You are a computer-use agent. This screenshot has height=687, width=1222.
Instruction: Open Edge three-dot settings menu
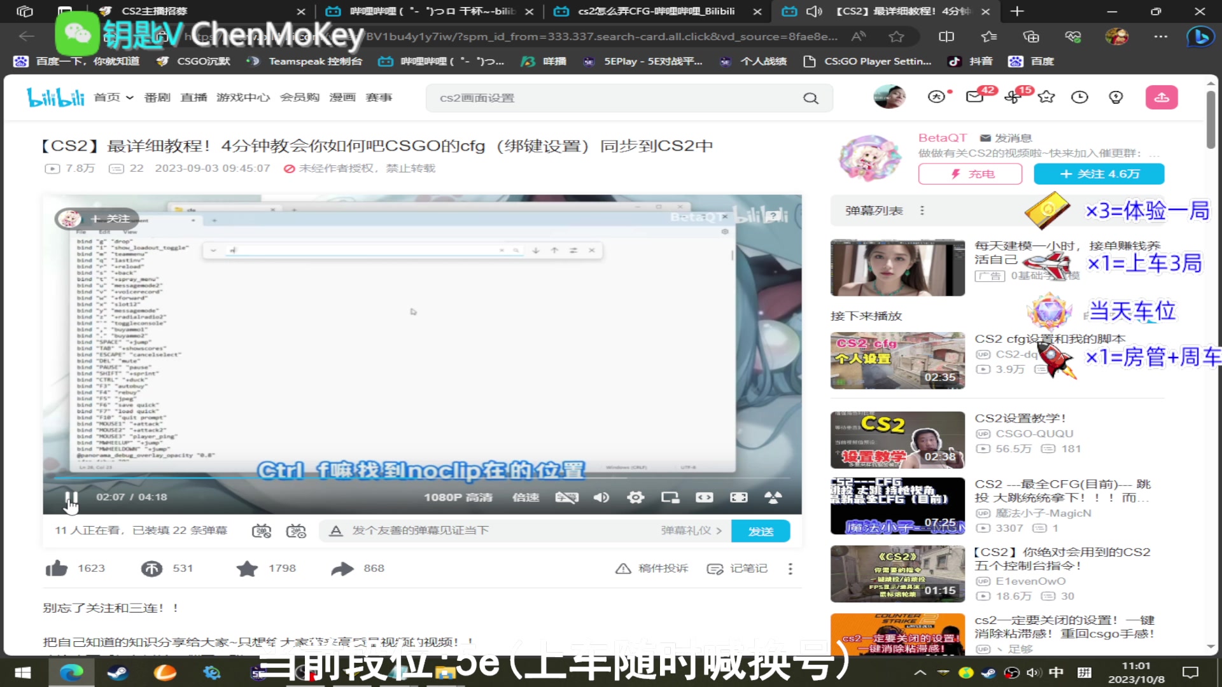click(x=1161, y=37)
